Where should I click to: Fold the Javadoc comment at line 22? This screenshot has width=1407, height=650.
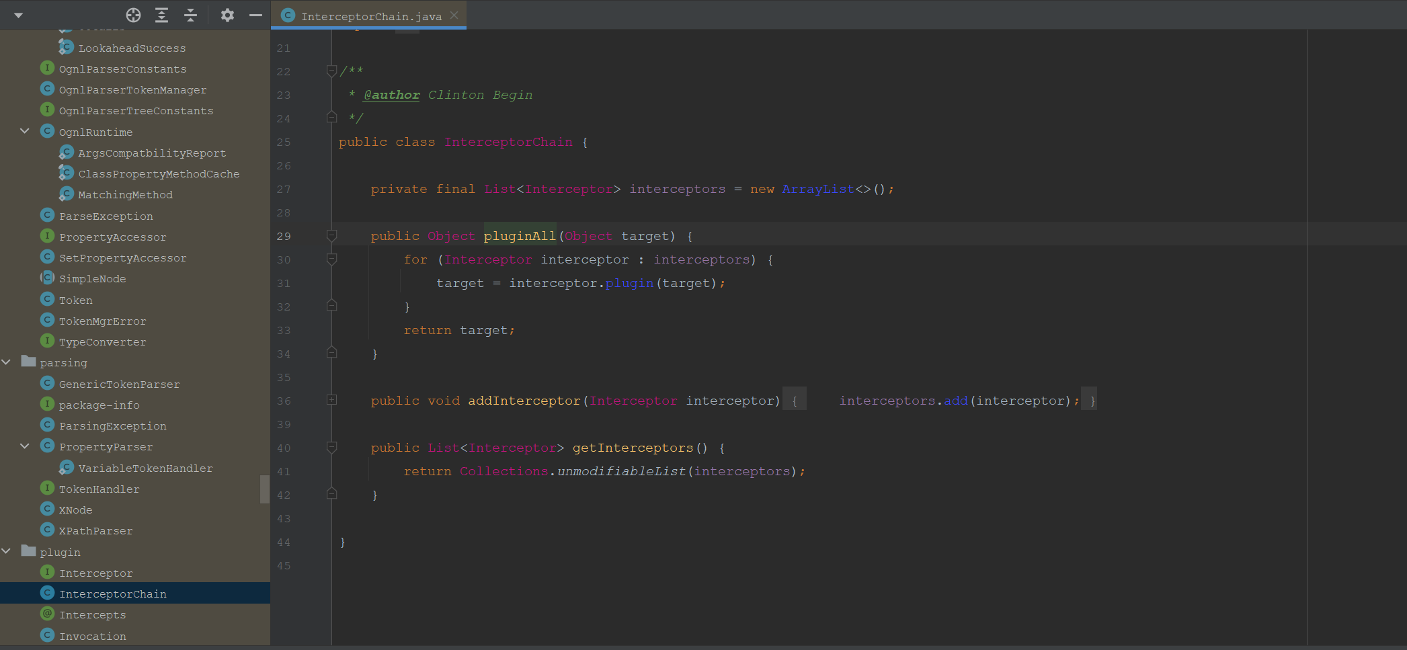[331, 71]
